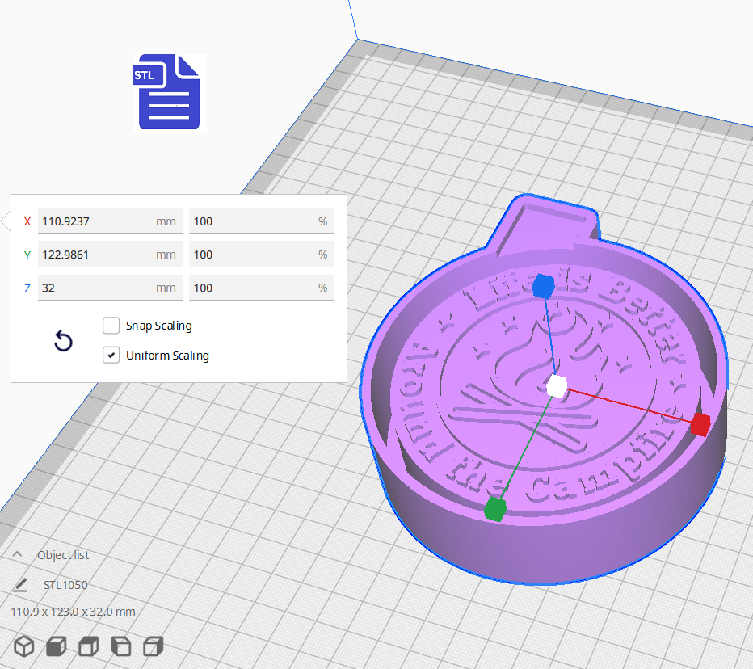
Task: Collapse the Object list panel
Action: (18, 554)
